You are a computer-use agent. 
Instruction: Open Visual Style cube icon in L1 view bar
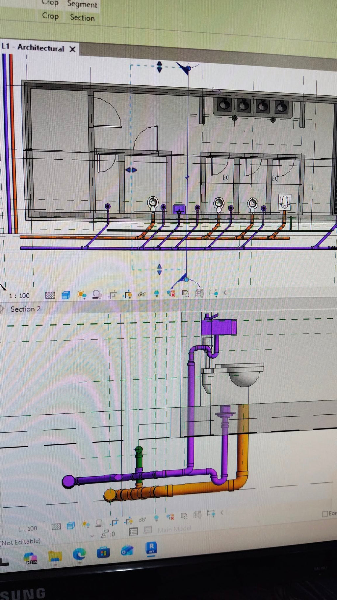tap(66, 295)
